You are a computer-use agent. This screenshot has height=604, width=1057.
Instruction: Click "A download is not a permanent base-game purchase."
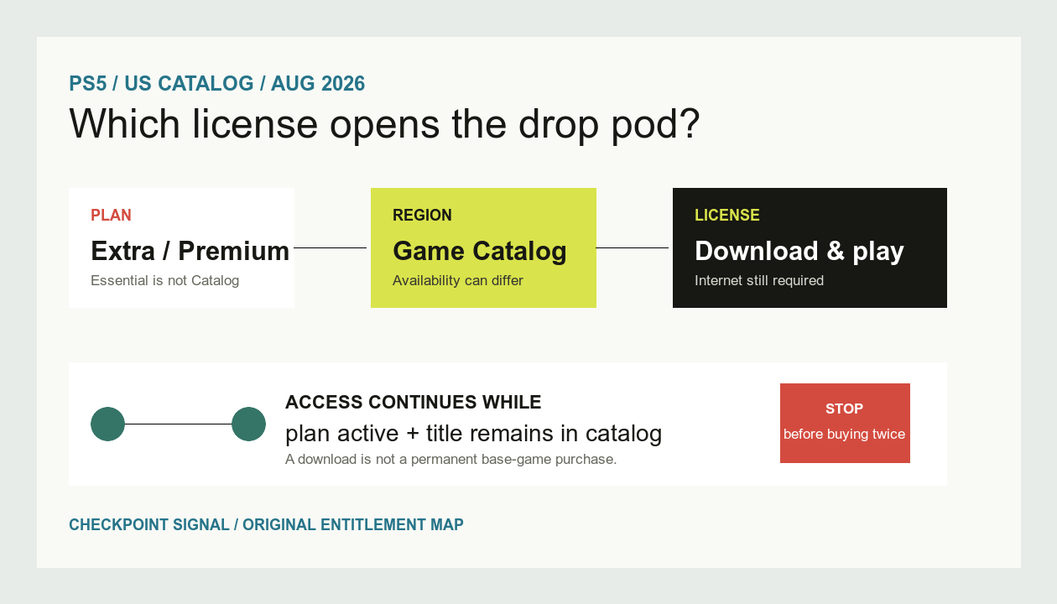(x=451, y=460)
